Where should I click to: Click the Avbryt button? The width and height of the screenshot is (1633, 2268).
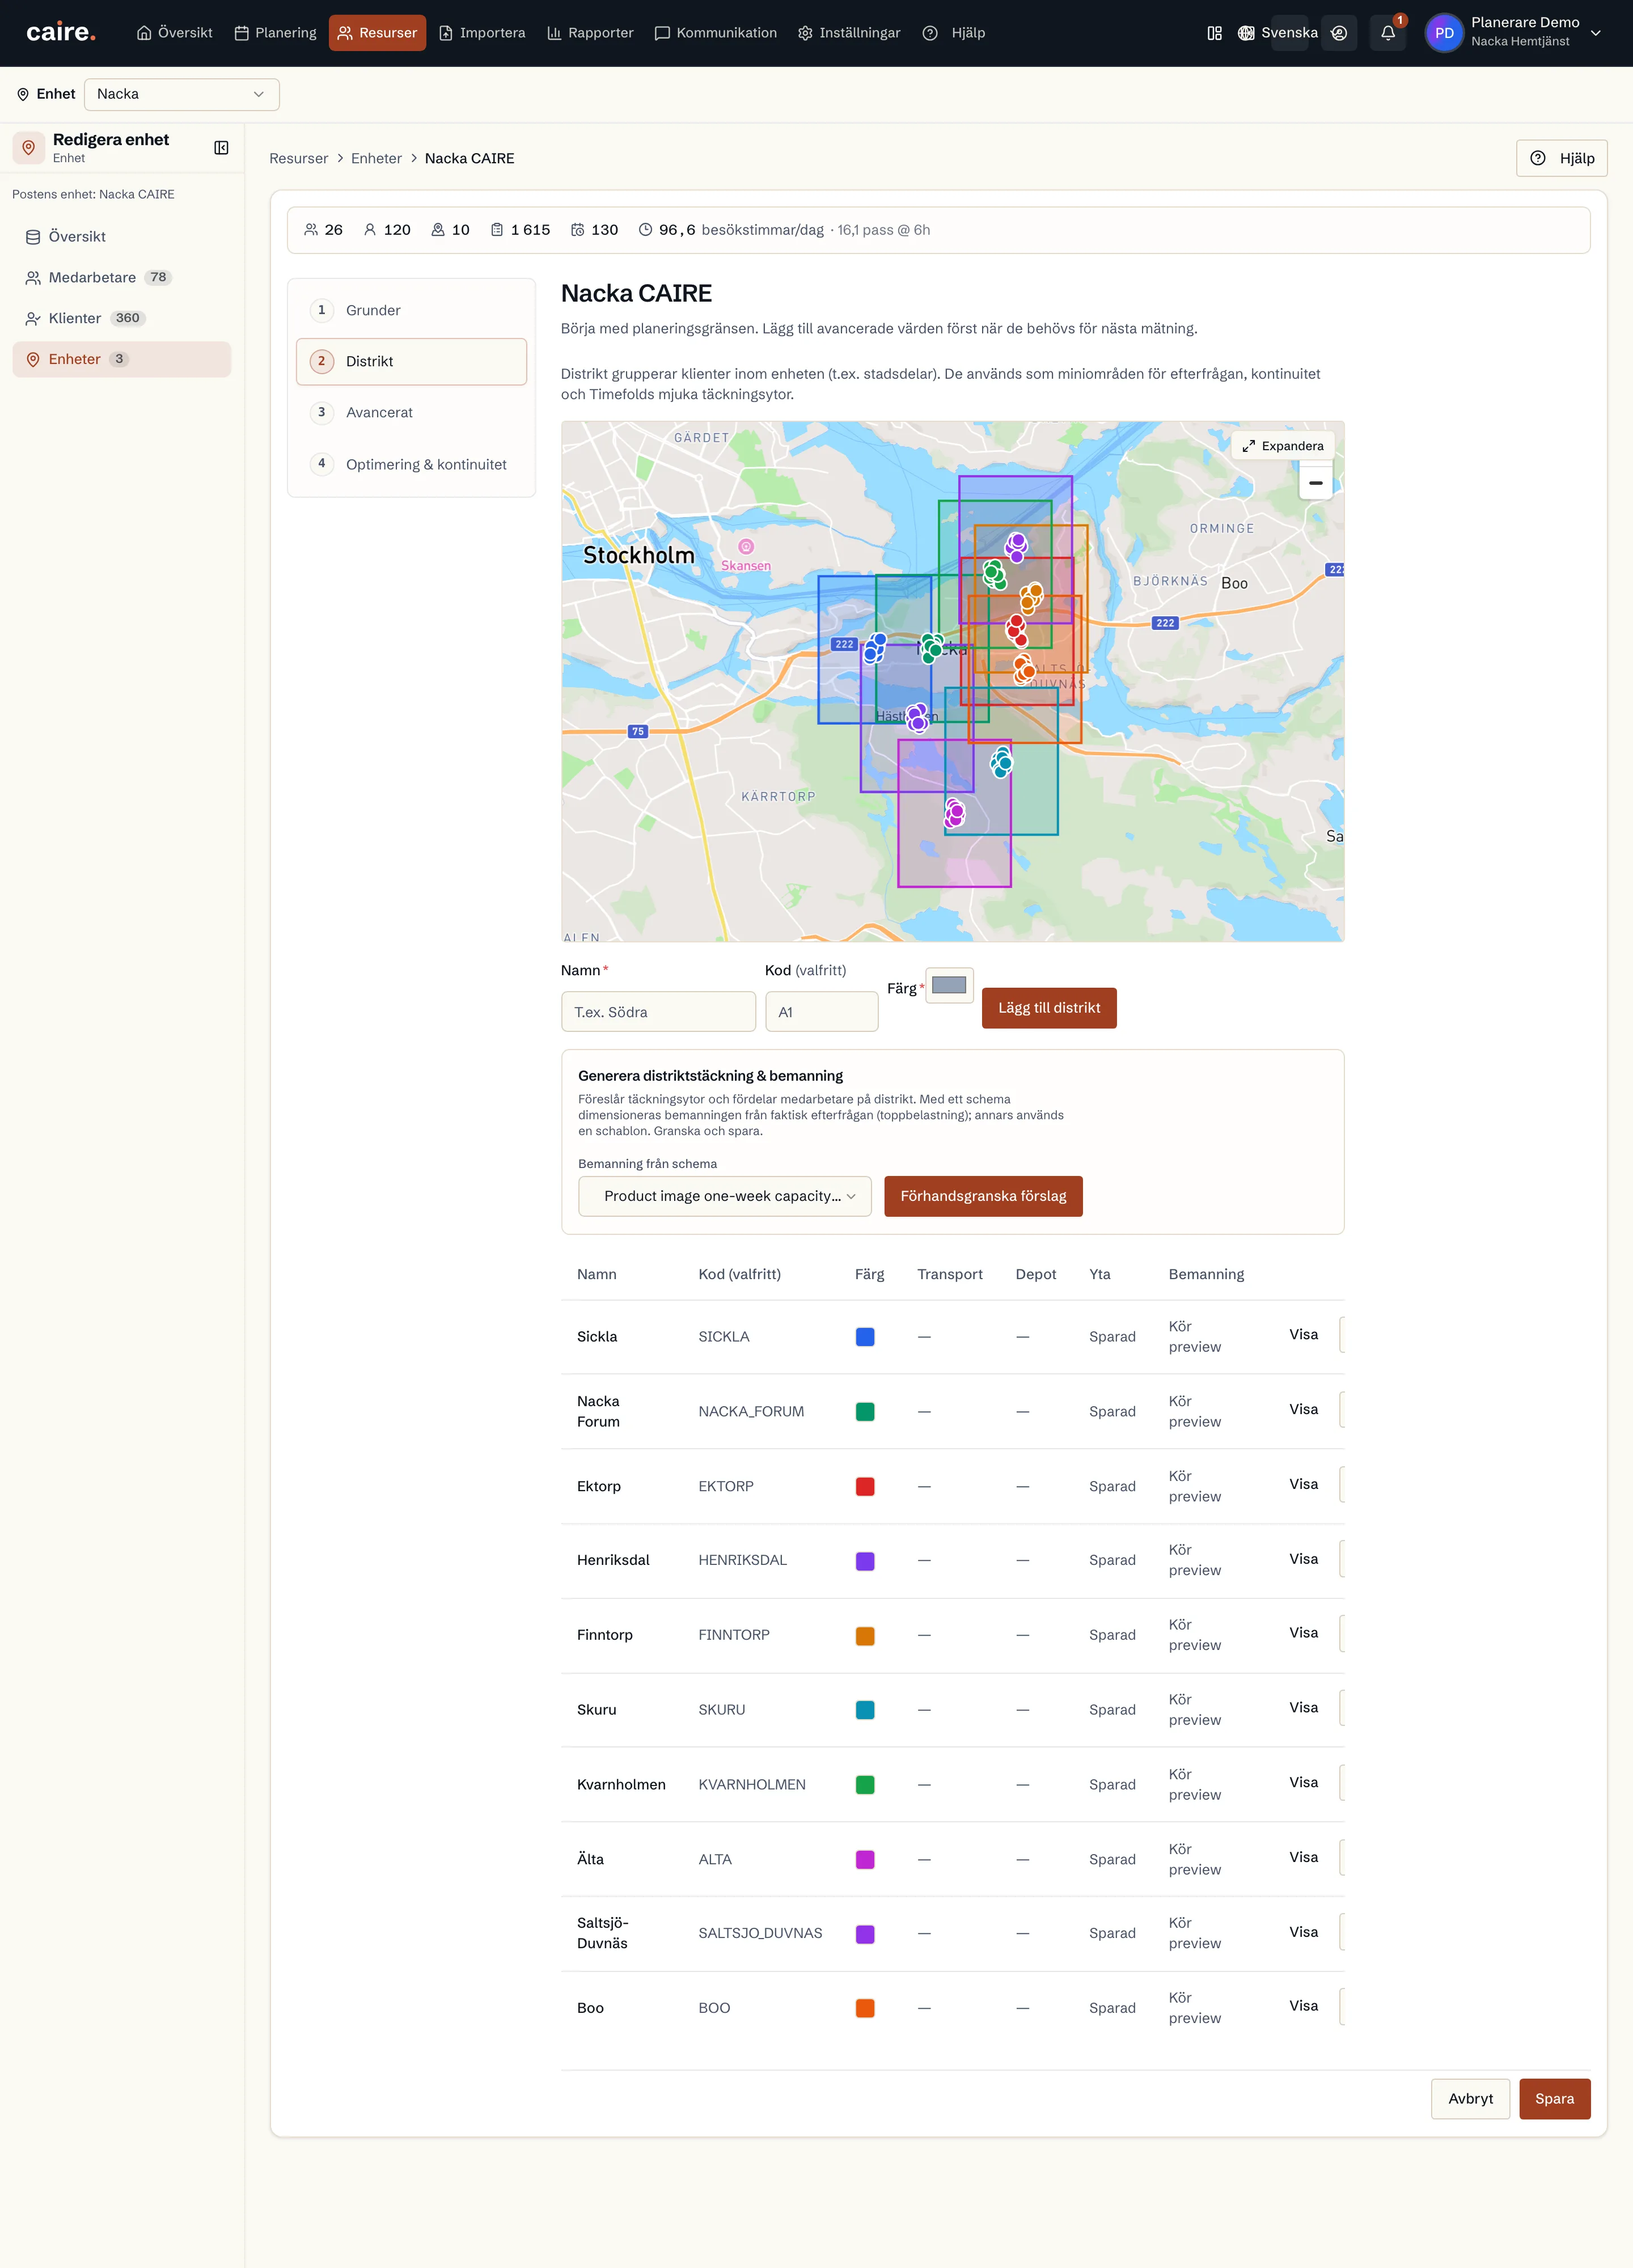pyautogui.click(x=1470, y=2098)
